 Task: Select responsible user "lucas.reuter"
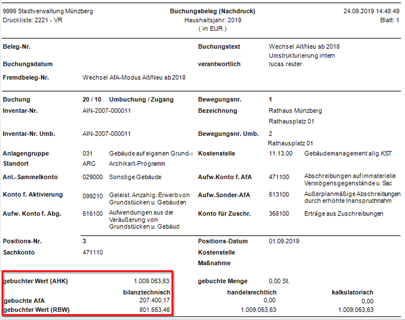285,64
